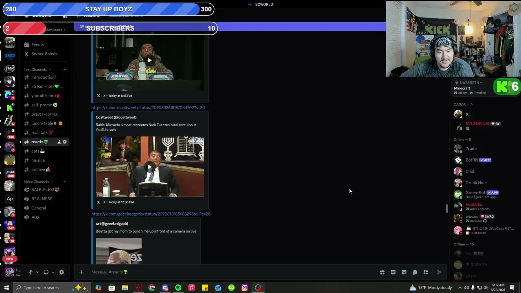Join the SATRIALES voice channel

pos(45,190)
